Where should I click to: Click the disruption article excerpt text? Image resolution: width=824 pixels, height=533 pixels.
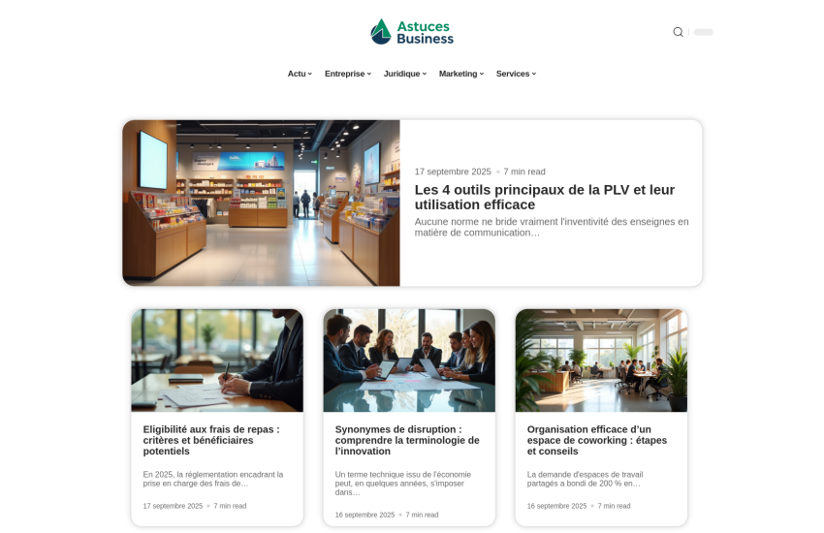pyautogui.click(x=403, y=484)
